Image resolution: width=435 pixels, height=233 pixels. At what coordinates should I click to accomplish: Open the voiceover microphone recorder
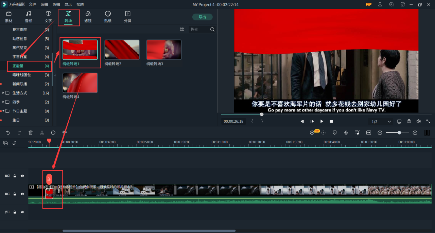pyautogui.click(x=346, y=132)
